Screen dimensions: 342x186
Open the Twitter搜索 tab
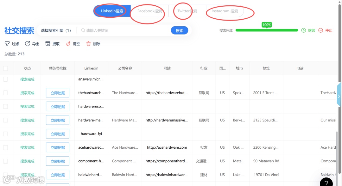pos(187,11)
